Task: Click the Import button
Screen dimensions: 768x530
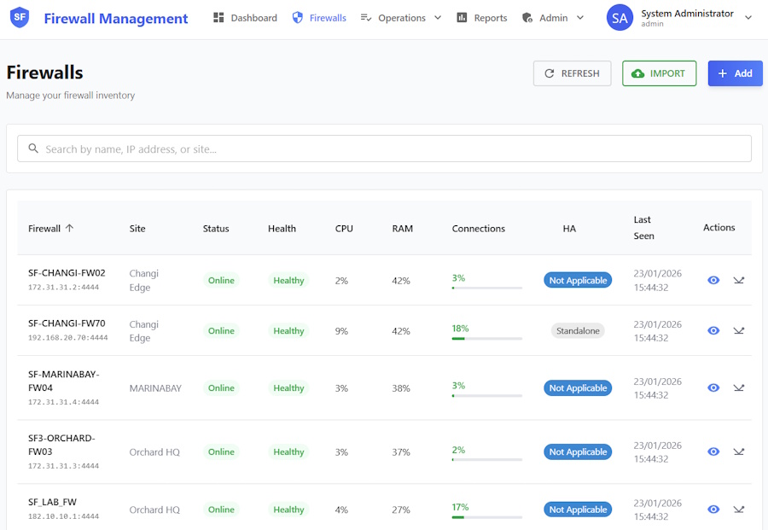Action: 659,73
